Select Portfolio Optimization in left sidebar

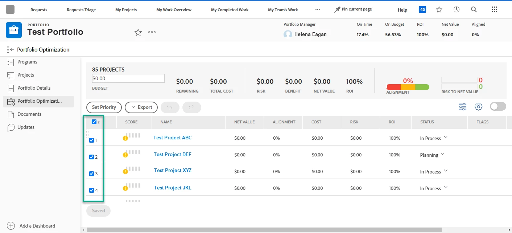click(x=38, y=101)
